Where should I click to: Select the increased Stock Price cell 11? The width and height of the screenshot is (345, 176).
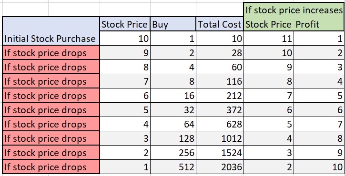[x=269, y=38]
